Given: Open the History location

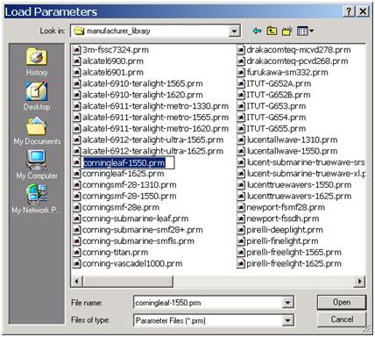Looking at the screenshot, I should pos(37,62).
